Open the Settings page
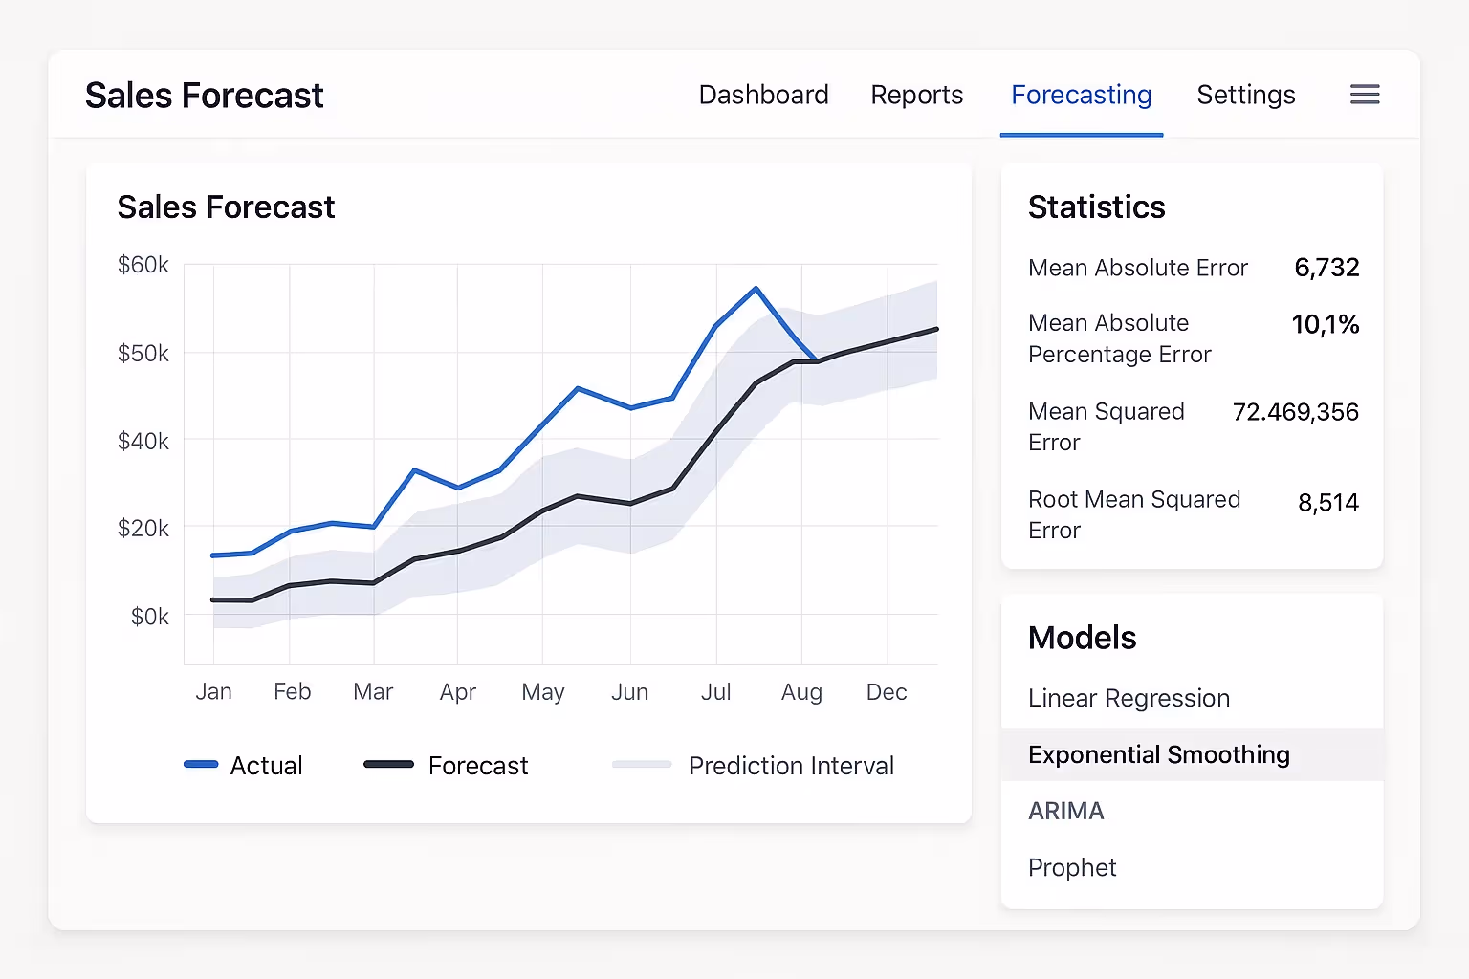The image size is (1469, 979). pos(1245,95)
